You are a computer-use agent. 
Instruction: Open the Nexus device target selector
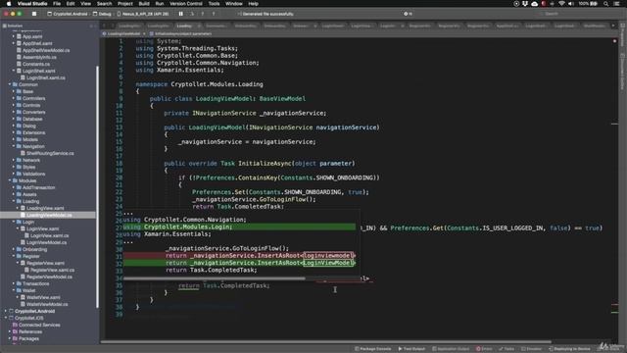(143, 14)
